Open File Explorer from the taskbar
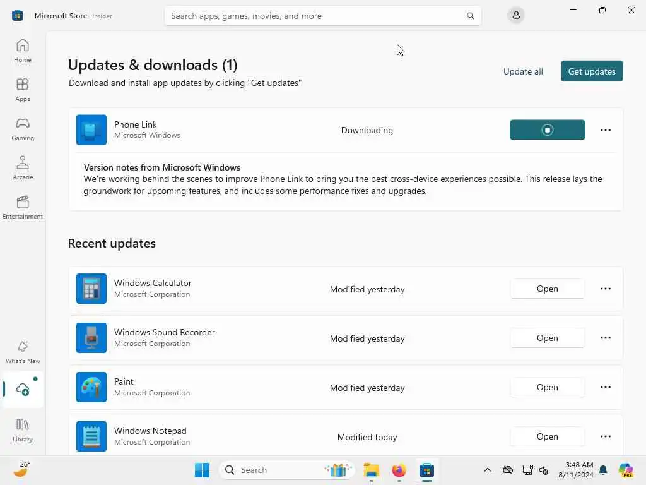The width and height of the screenshot is (646, 485). pos(371,470)
